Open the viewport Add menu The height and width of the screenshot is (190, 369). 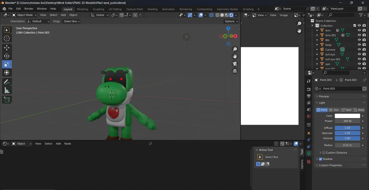point(63,15)
